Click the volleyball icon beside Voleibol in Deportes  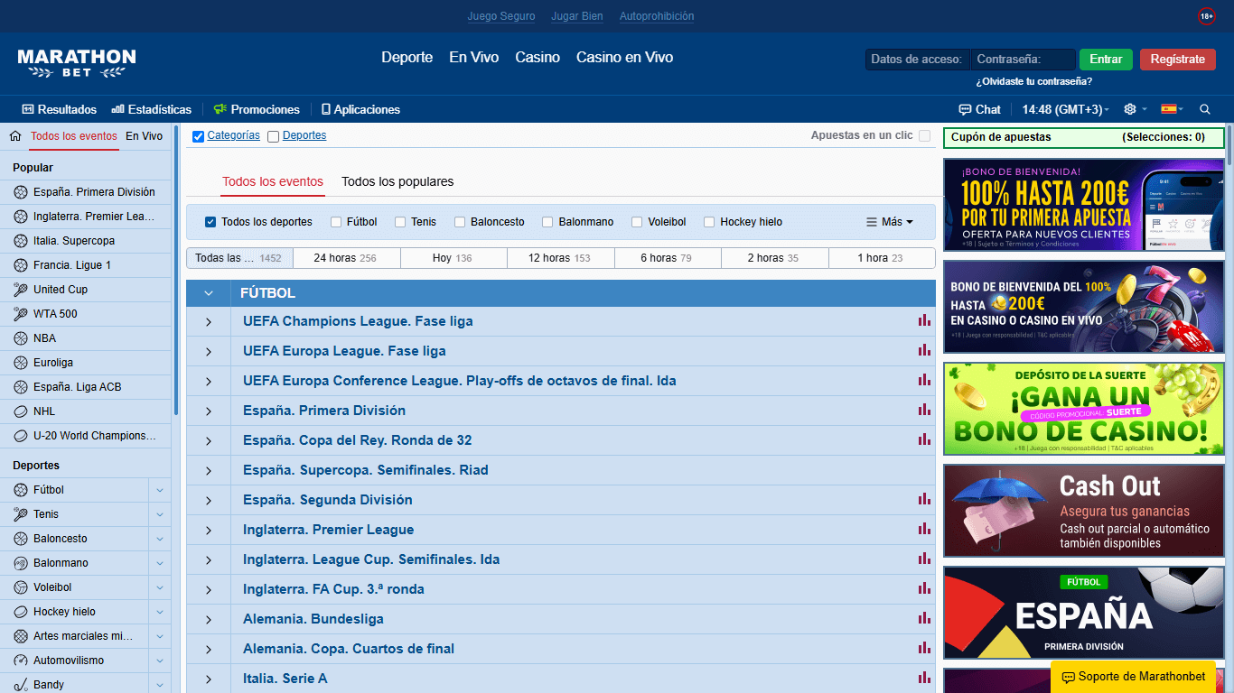coord(21,587)
